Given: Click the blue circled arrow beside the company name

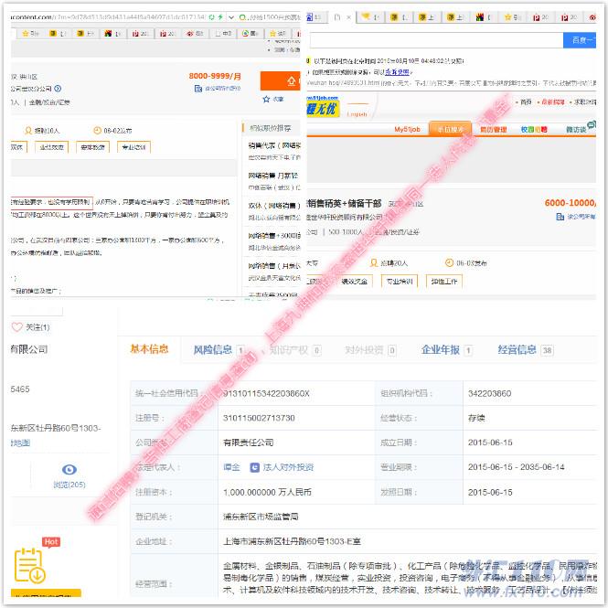Looking at the screenshot, I should [58, 89].
